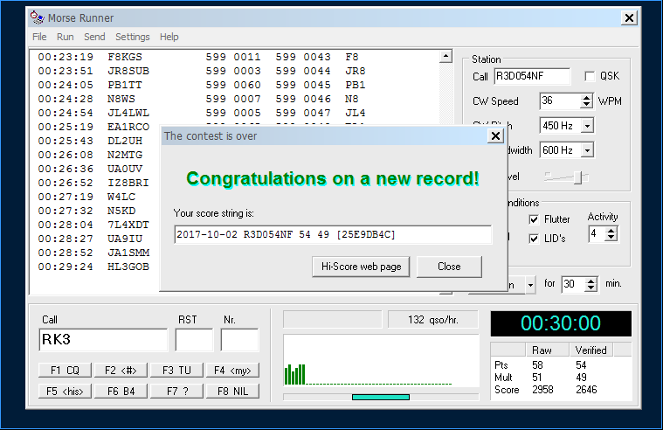Image resolution: width=663 pixels, height=430 pixels.
Task: Adjust the CW Speed WPM spinner
Action: [587, 101]
